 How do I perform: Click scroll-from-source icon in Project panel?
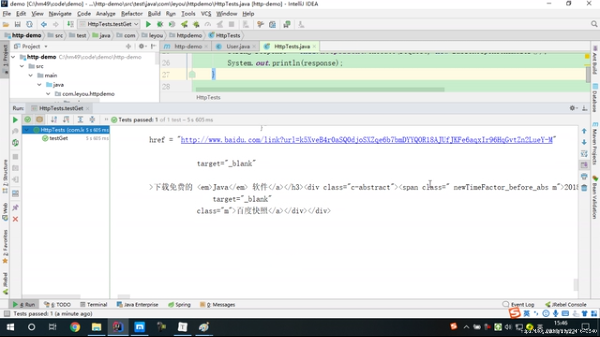128,46
